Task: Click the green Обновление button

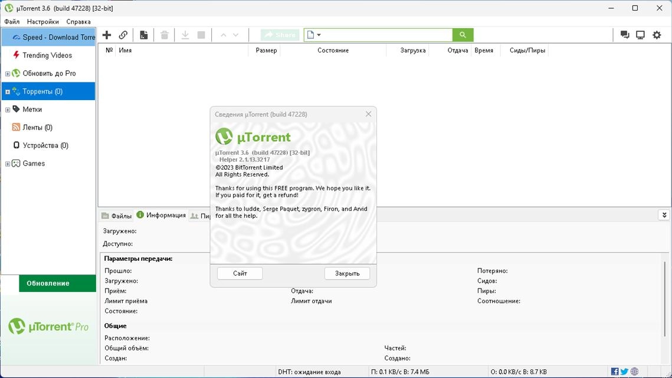Action: click(x=57, y=283)
